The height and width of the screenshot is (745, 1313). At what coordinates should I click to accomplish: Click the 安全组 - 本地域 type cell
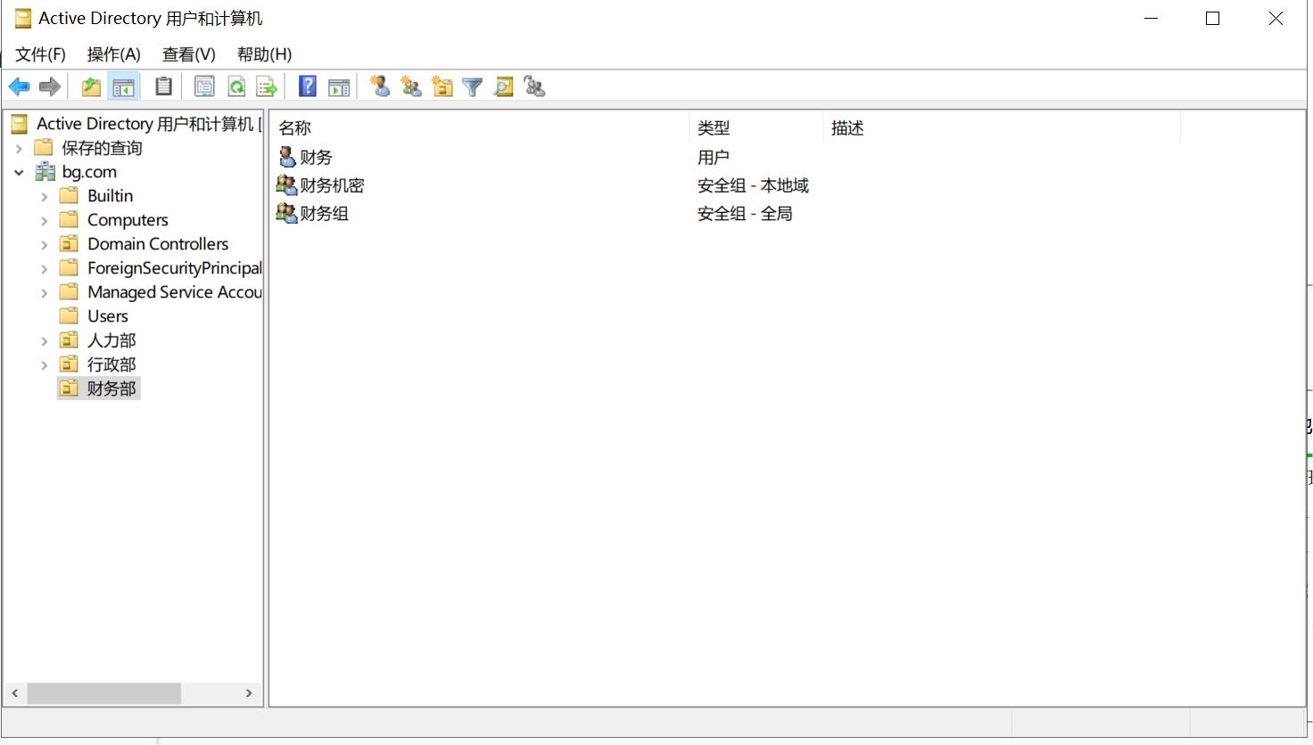[753, 185]
